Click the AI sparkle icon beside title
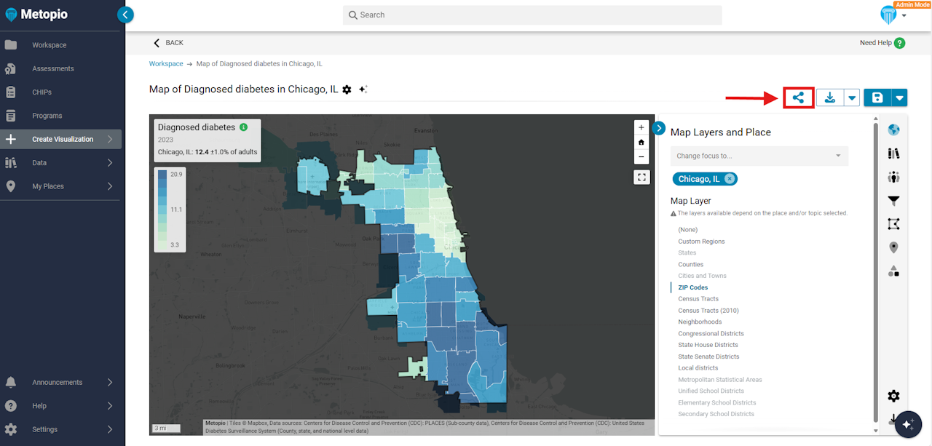Viewport: 932px width, 446px height. (363, 89)
